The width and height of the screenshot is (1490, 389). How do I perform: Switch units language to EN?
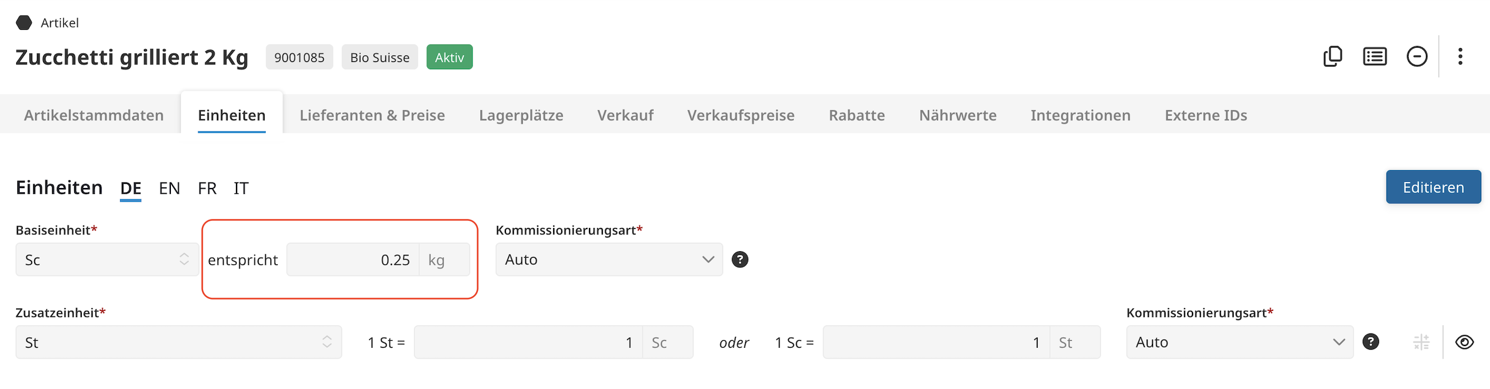click(x=169, y=189)
